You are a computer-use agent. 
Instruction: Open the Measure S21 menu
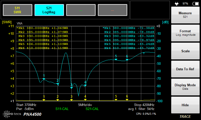185,15
